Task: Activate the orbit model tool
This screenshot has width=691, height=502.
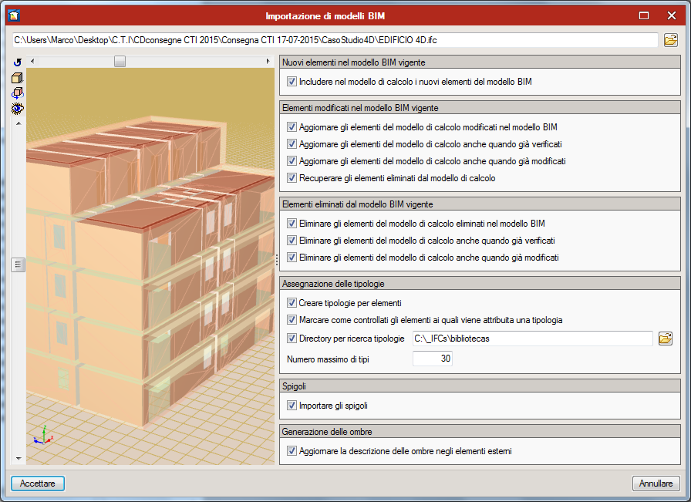Action: (17, 93)
